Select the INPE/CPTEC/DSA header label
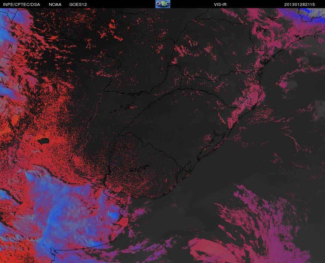Viewport: 325px width, 263px height. click(x=21, y=4)
